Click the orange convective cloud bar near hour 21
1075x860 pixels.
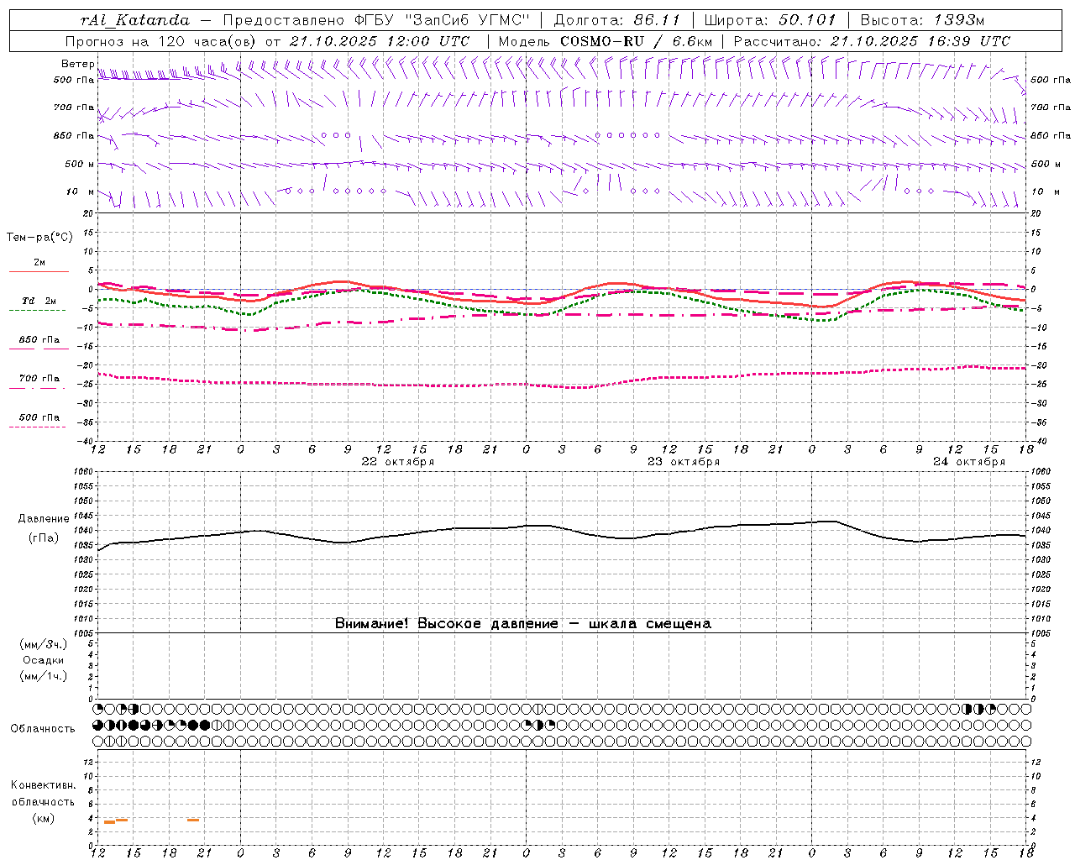(193, 820)
